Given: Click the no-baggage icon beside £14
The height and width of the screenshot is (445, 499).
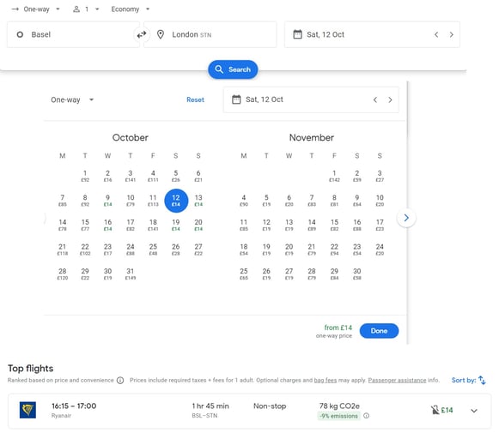Looking at the screenshot, I should [435, 410].
